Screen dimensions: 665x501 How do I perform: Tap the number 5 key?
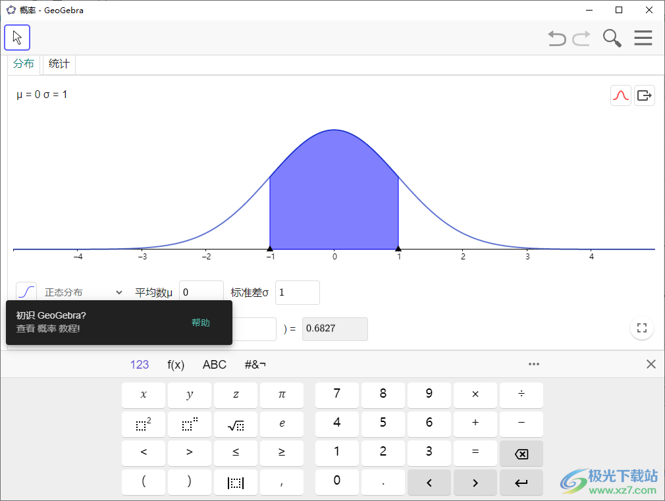[383, 424]
